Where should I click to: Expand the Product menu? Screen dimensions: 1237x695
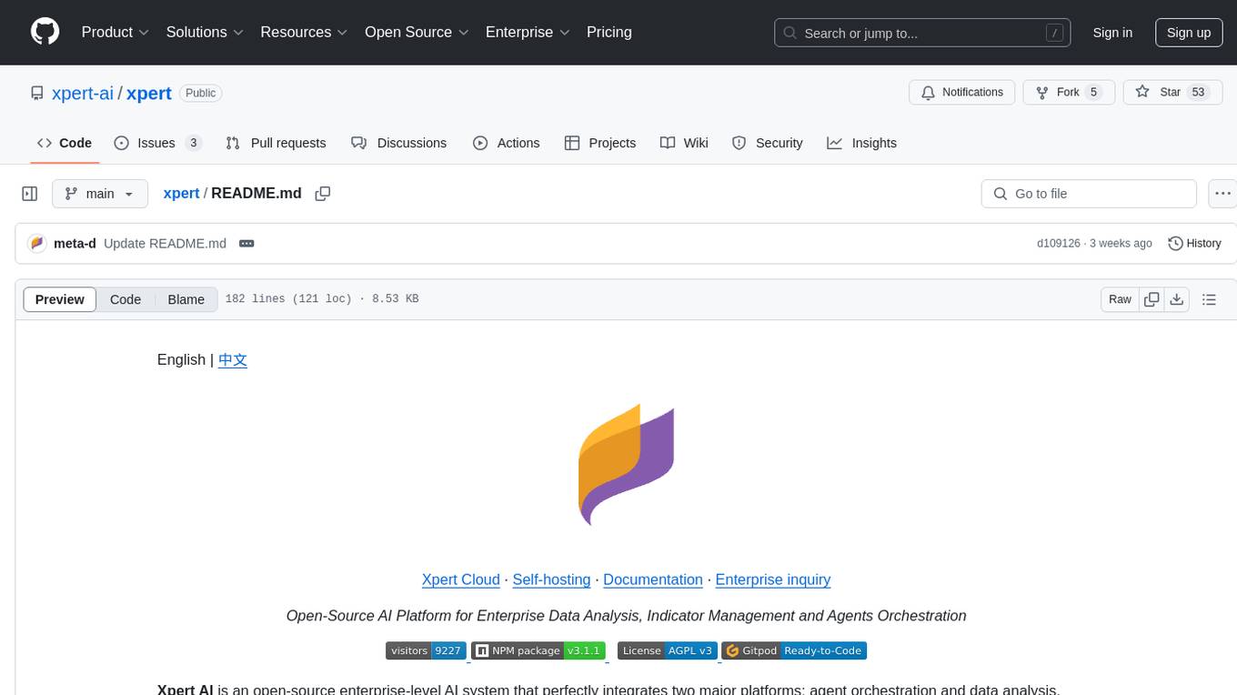tap(116, 32)
